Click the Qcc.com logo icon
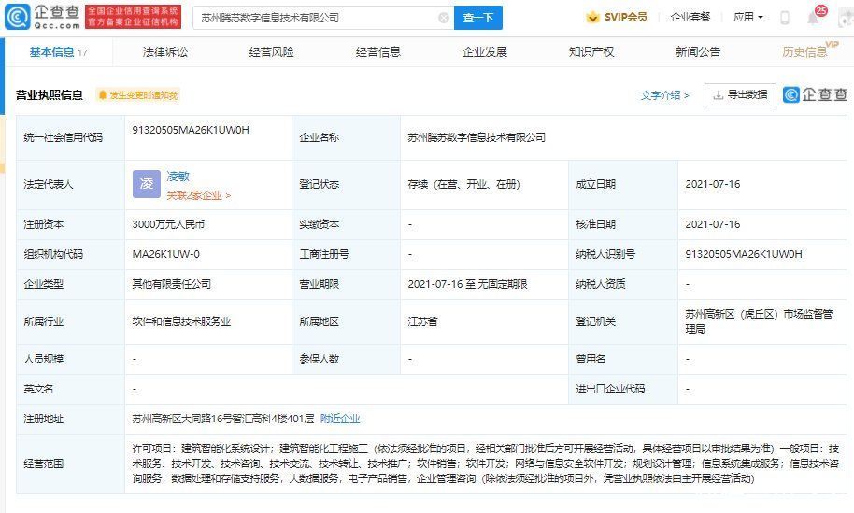Viewport: 854px width, 513px height. tap(18, 17)
